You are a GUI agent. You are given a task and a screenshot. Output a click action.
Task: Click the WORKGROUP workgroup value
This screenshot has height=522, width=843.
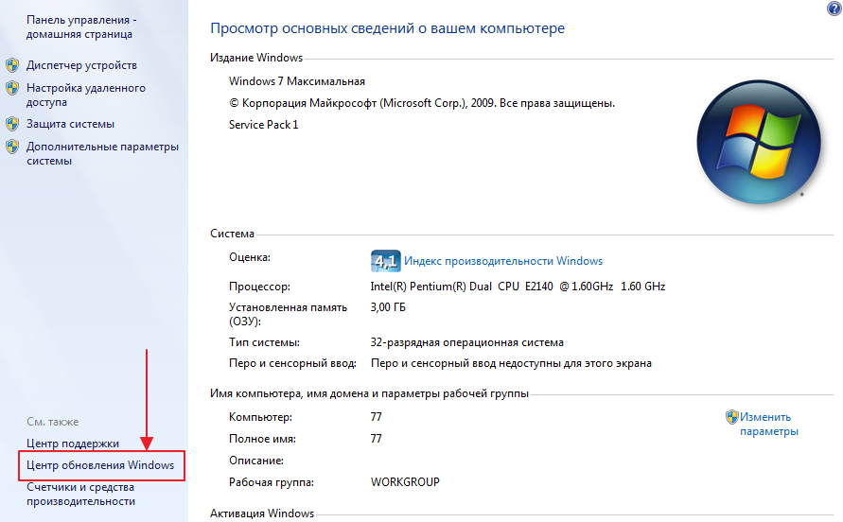coord(405,481)
